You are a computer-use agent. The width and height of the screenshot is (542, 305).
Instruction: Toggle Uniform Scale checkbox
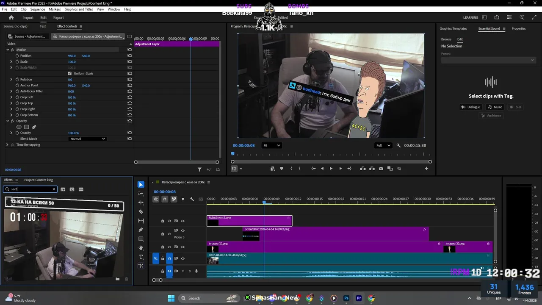(x=70, y=73)
